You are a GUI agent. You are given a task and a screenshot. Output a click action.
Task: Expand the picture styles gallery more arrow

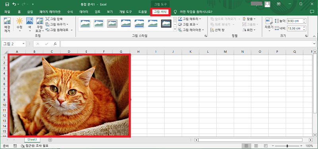pyautogui.click(x=175, y=29)
